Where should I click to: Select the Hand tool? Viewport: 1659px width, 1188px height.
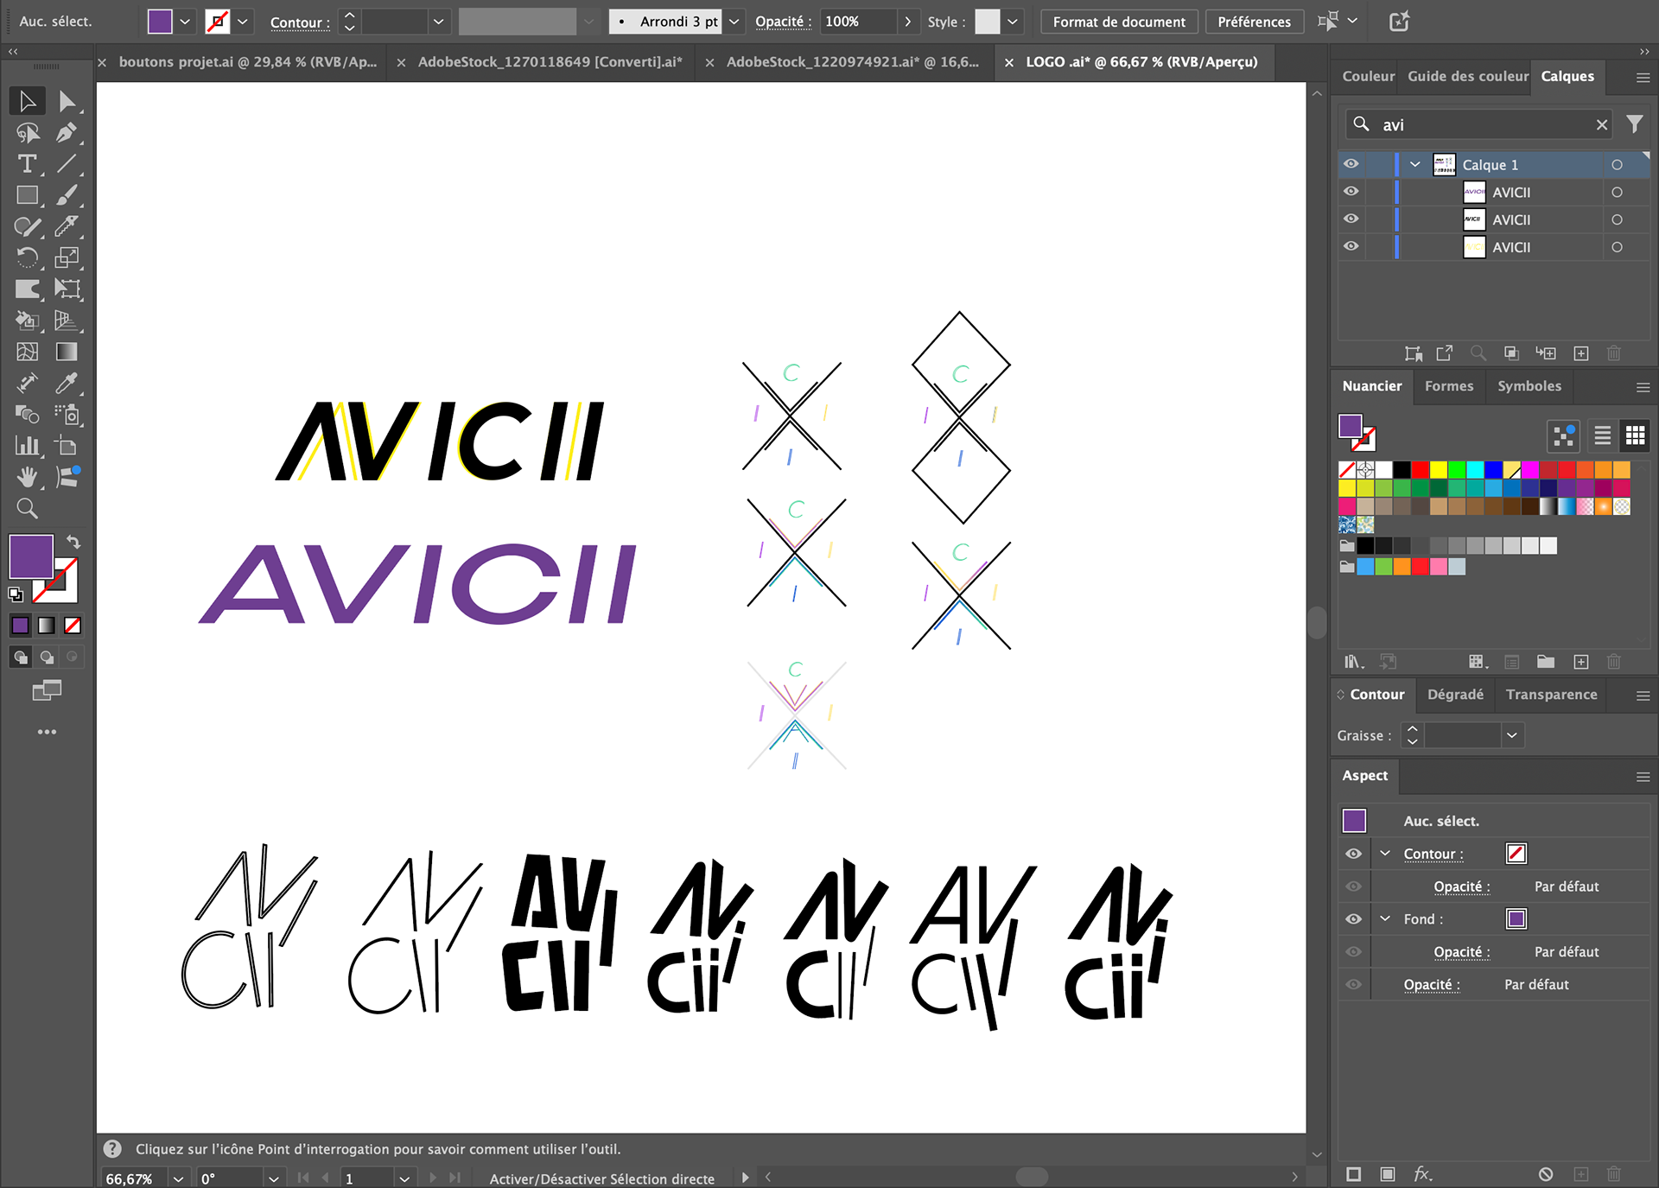[x=27, y=477]
